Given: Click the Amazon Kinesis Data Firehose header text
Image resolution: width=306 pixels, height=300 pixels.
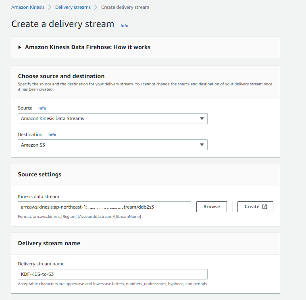Looking at the screenshot, I should pos(87,47).
